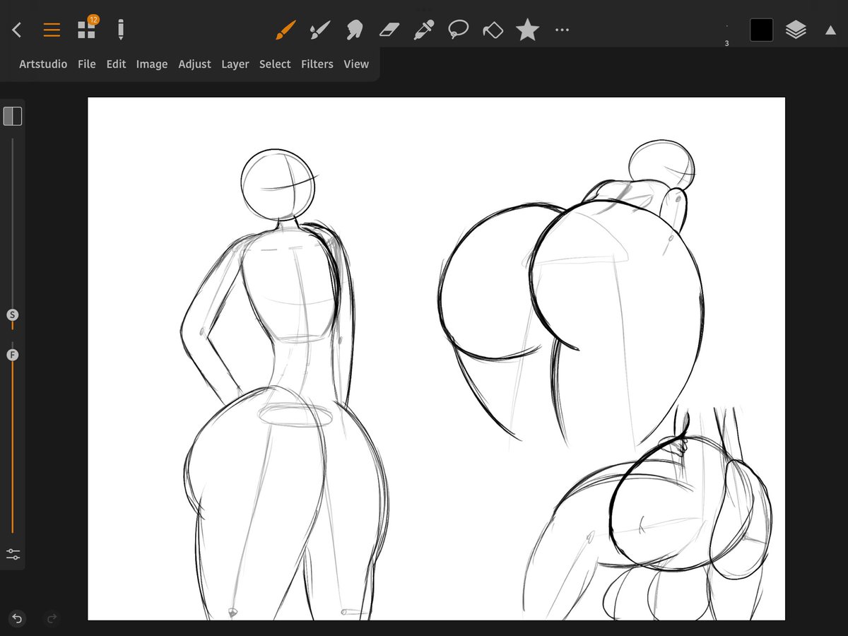848x636 pixels.
Task: Tap the sketch canvas drawing area
Action: 436,359
